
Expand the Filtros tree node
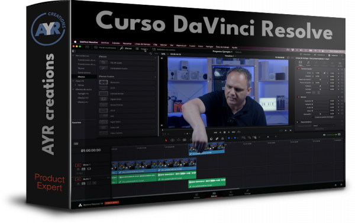[75, 85]
